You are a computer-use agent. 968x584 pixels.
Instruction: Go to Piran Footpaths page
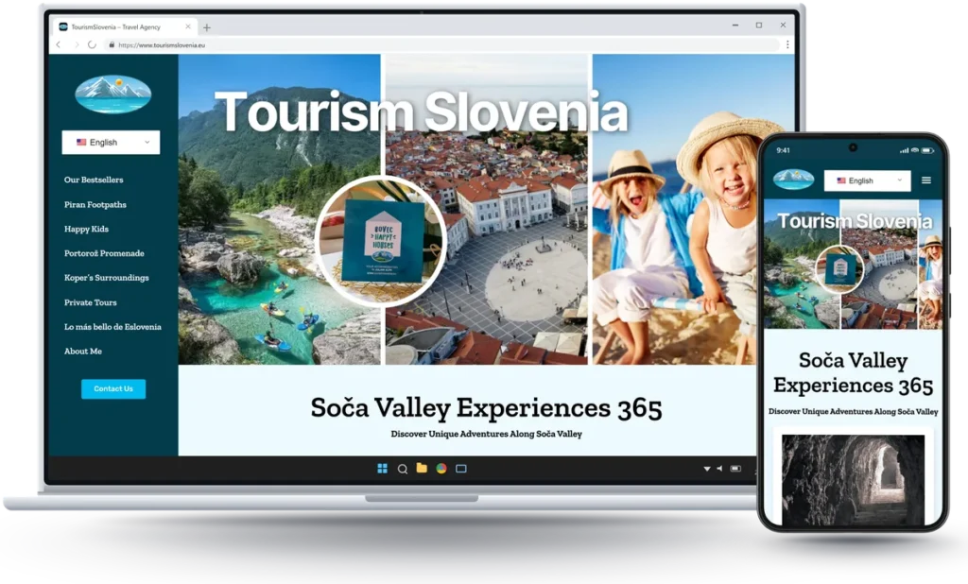point(95,204)
